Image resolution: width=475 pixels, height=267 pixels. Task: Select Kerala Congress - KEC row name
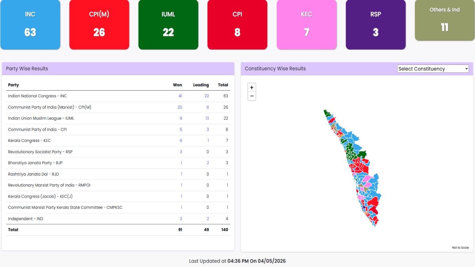click(29, 140)
